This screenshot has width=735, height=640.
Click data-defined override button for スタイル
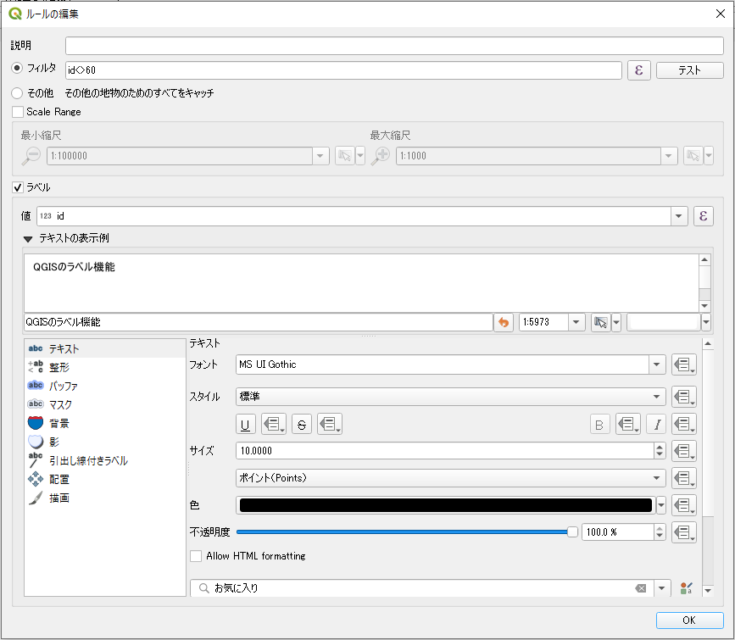(x=683, y=397)
